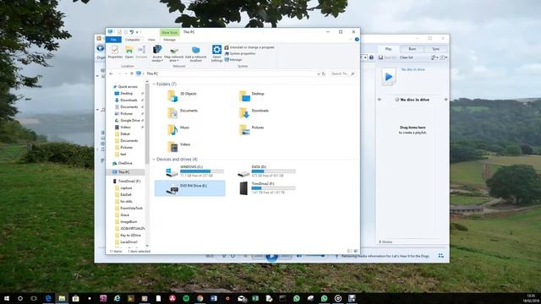Open the Map network drive dropdown
Image resolution: width=541 pixels, height=304 pixels.
(174, 53)
